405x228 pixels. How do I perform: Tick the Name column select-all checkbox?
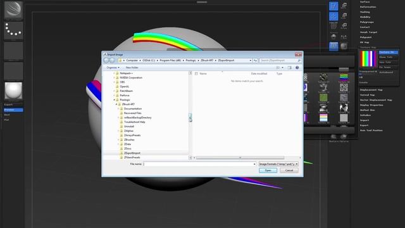[196, 73]
